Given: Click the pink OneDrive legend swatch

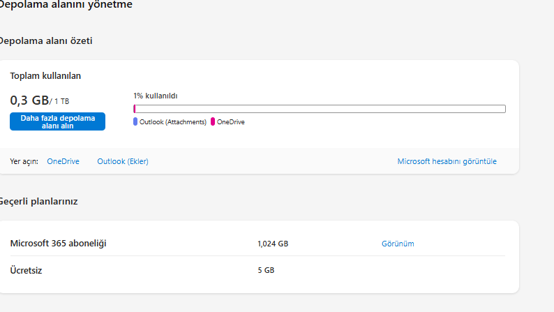Looking at the screenshot, I should click(213, 121).
